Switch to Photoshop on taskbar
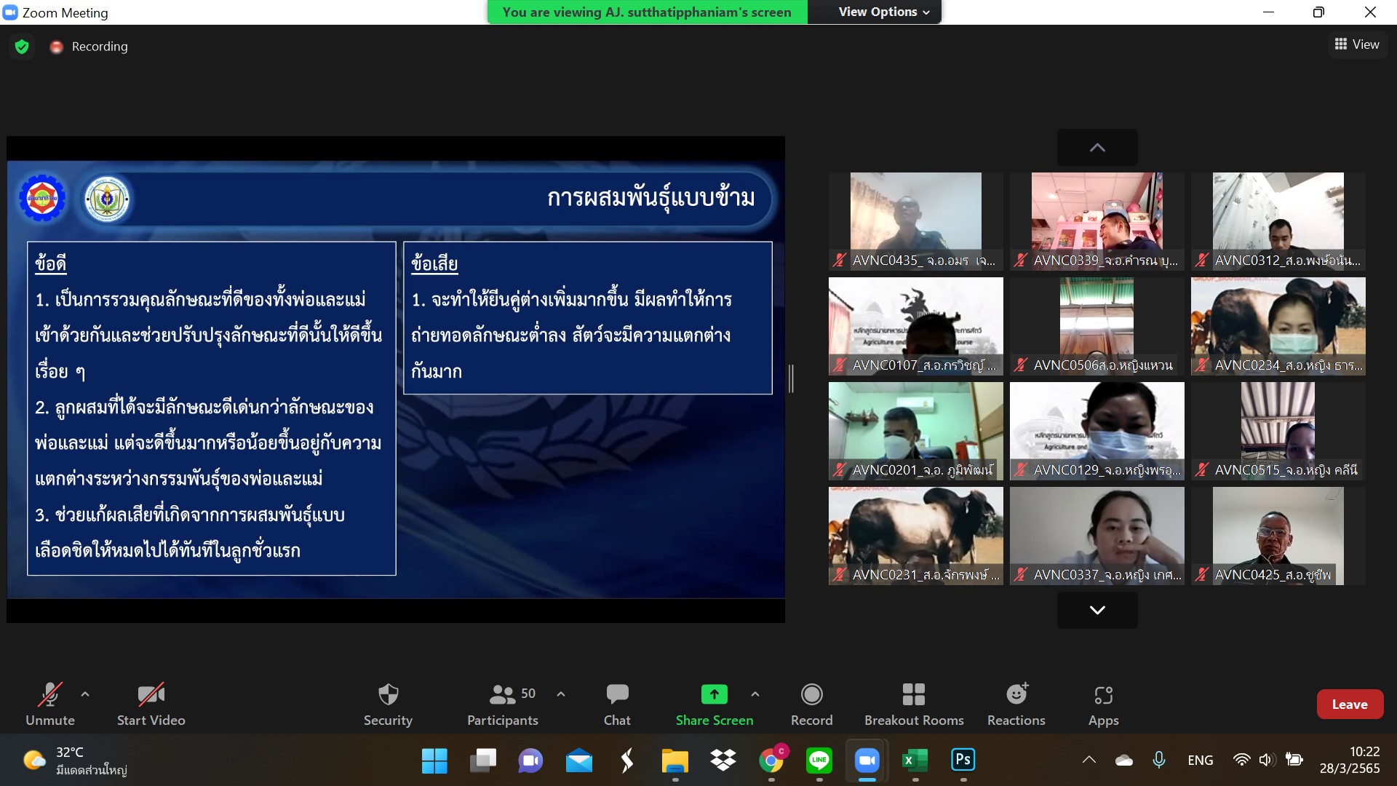The height and width of the screenshot is (786, 1397). point(963,761)
